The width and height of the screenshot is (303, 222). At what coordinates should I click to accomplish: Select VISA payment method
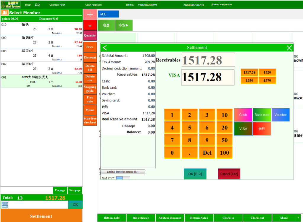(243, 129)
